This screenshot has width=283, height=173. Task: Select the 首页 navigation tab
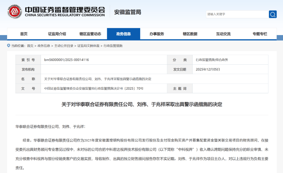pos(24,33)
